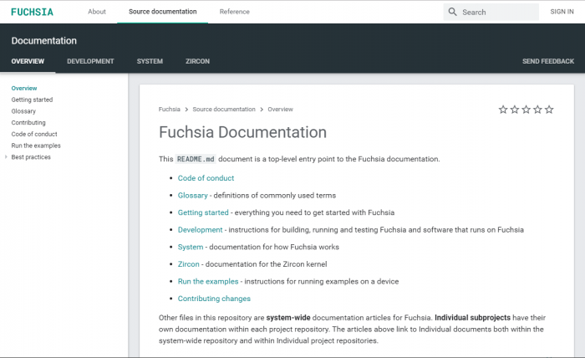Switch to the Zircon documentation tab
Viewport: 585px width, 358px height.
(198, 61)
